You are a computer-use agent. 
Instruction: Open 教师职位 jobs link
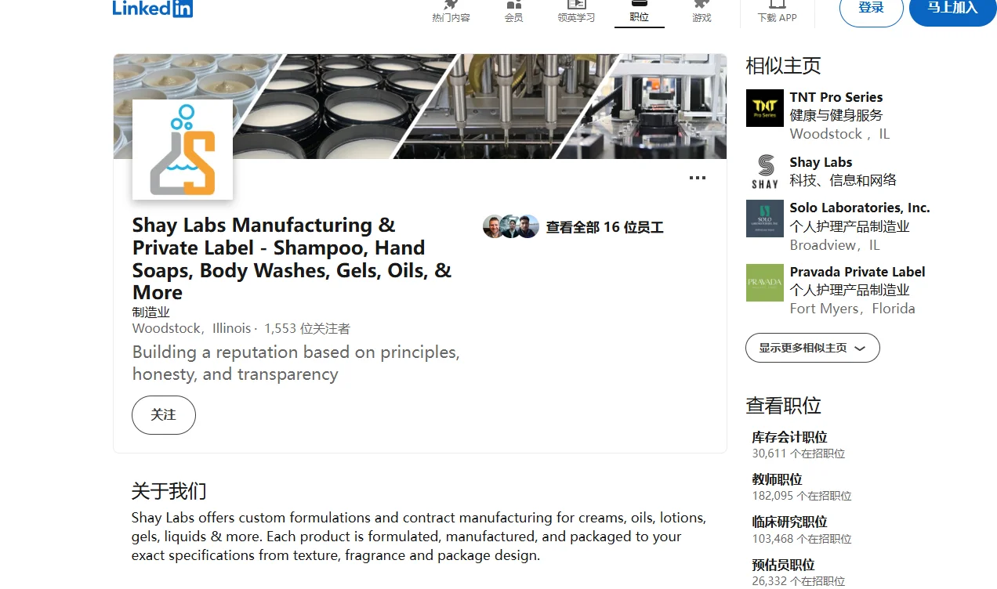pyautogui.click(x=778, y=479)
